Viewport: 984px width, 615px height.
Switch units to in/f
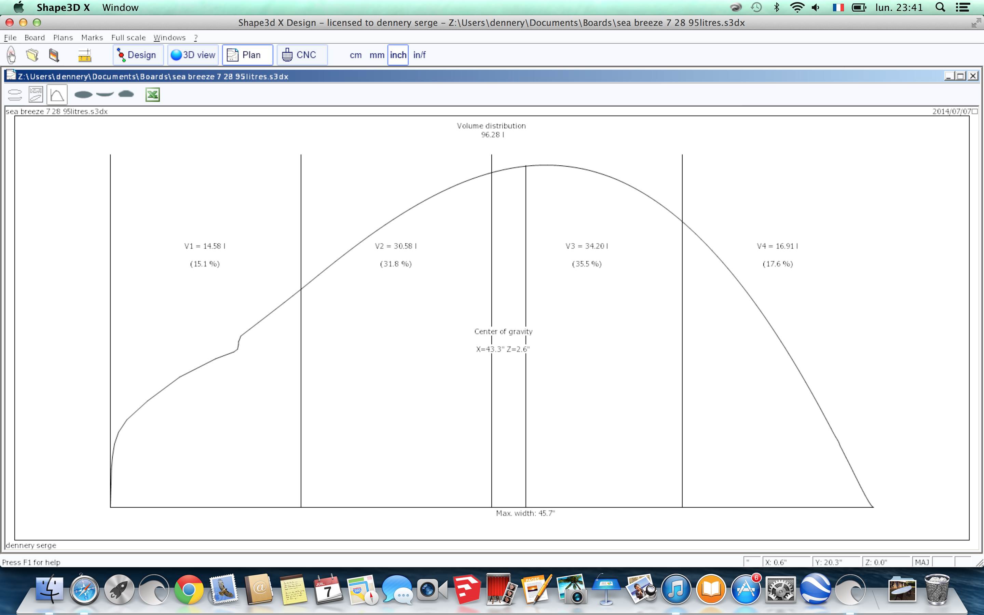pos(419,55)
